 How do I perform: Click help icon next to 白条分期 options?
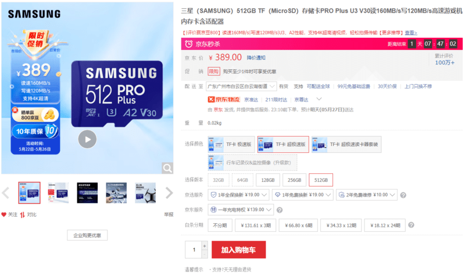[x=411, y=225]
